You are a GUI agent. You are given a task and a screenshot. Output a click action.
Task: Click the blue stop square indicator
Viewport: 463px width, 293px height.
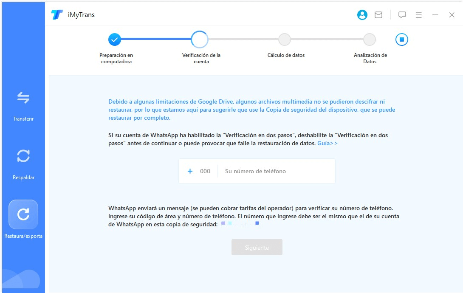tap(401, 39)
